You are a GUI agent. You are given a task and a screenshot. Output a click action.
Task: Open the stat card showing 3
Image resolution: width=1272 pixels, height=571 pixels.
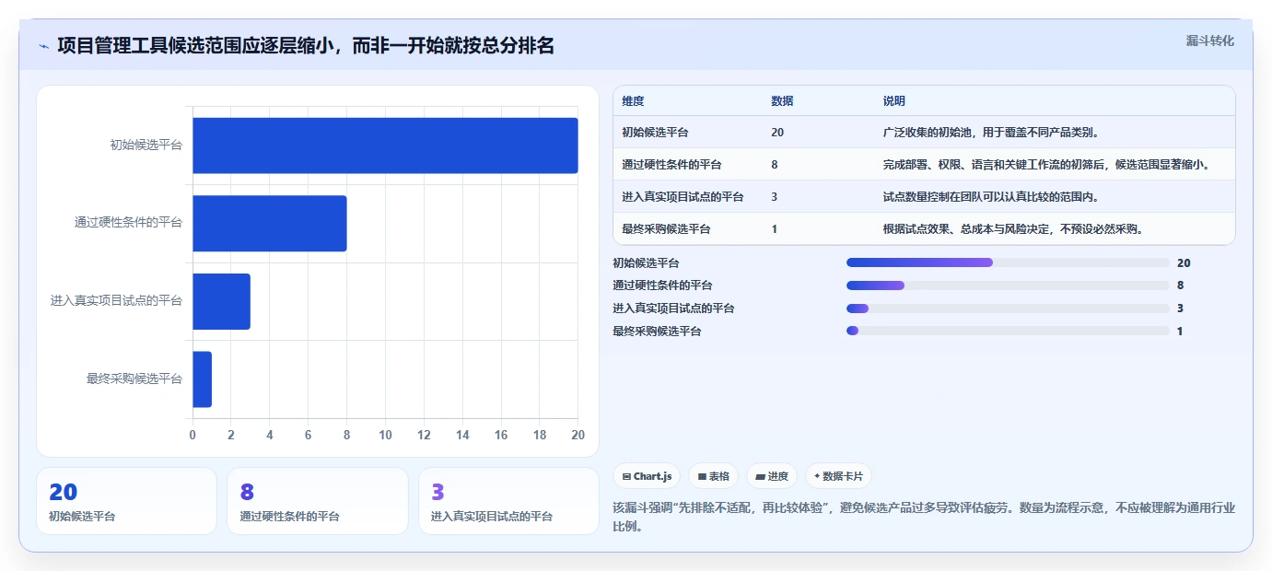[x=508, y=501]
